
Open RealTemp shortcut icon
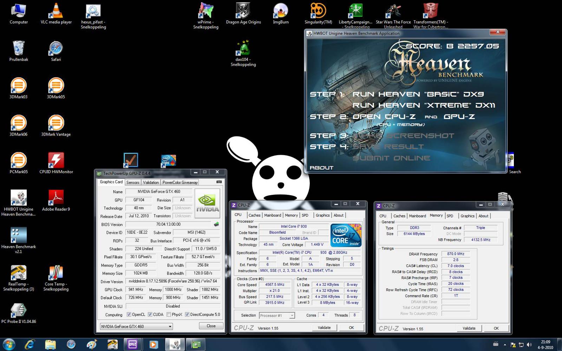(19, 278)
